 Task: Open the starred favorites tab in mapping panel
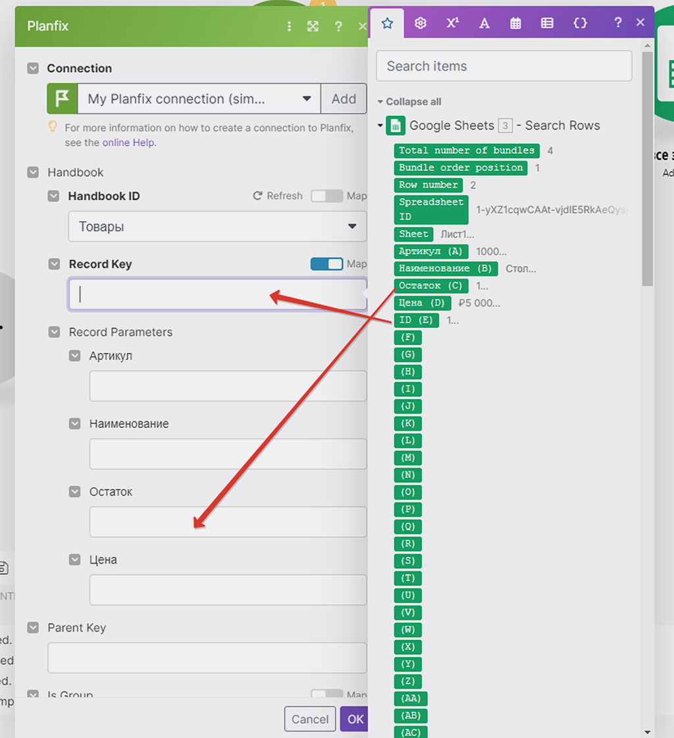point(388,23)
